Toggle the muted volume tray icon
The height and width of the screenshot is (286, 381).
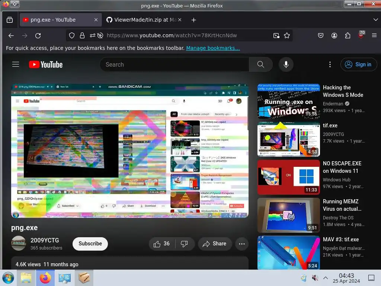pos(315,278)
